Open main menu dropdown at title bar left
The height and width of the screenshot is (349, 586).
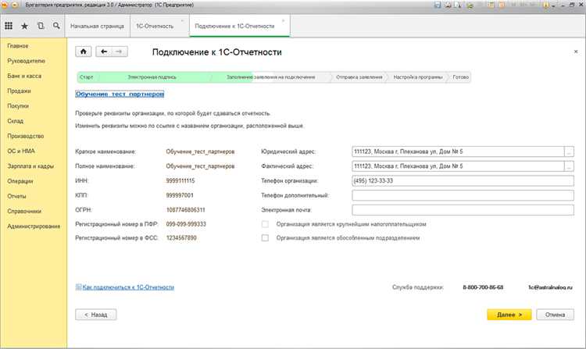[15, 5]
